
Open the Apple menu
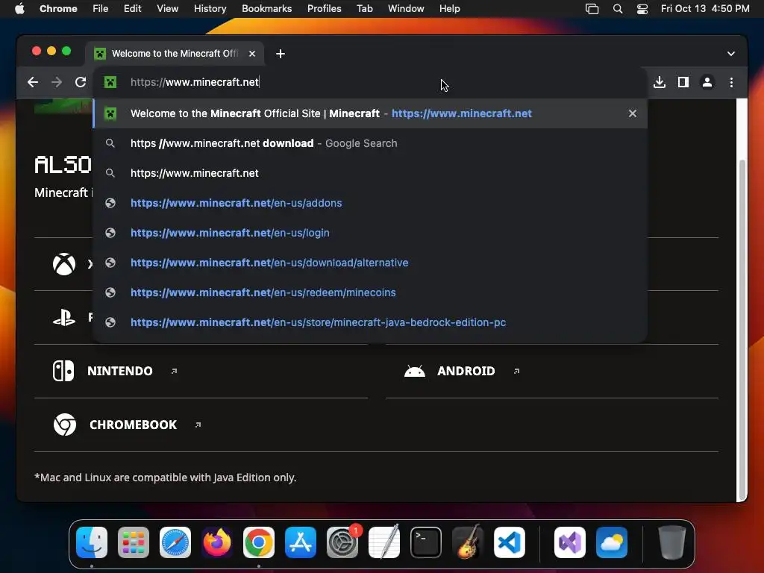[x=19, y=8]
